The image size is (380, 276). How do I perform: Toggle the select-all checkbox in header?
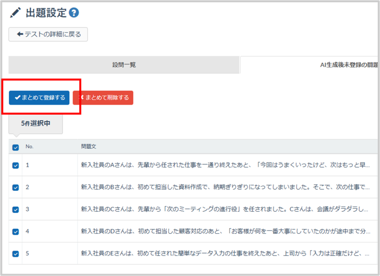point(16,148)
